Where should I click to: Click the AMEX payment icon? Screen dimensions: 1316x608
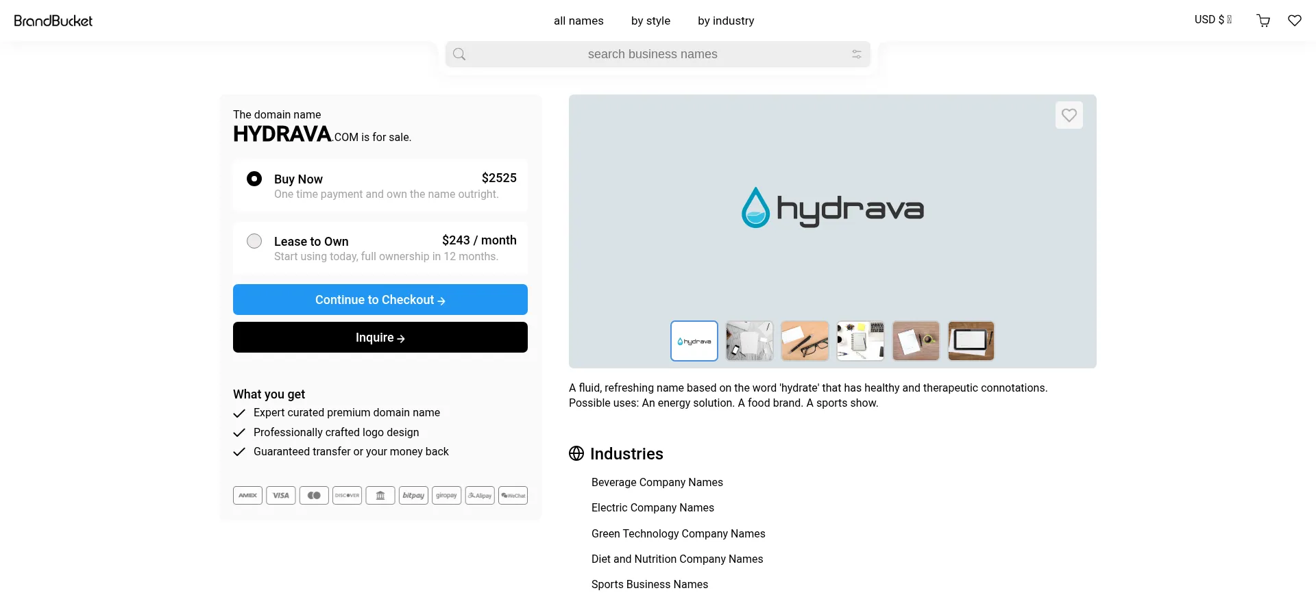247,495
